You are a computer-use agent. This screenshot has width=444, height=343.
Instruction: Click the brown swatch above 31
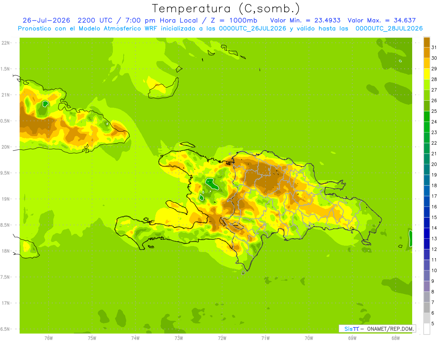[x=427, y=42]
